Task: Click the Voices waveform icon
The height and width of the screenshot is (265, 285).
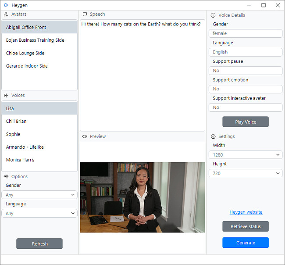Action: [x=6, y=95]
